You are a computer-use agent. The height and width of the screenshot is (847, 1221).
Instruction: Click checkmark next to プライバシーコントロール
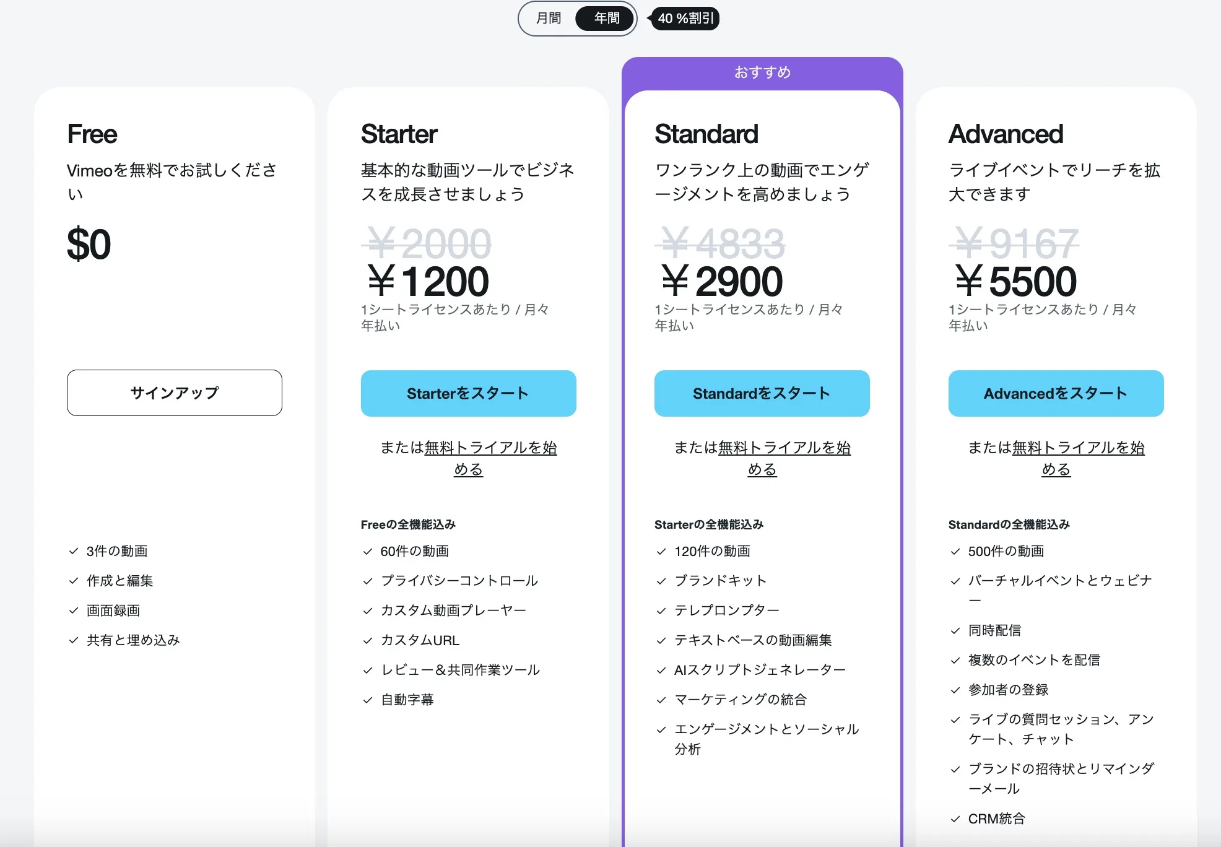pyautogui.click(x=368, y=581)
